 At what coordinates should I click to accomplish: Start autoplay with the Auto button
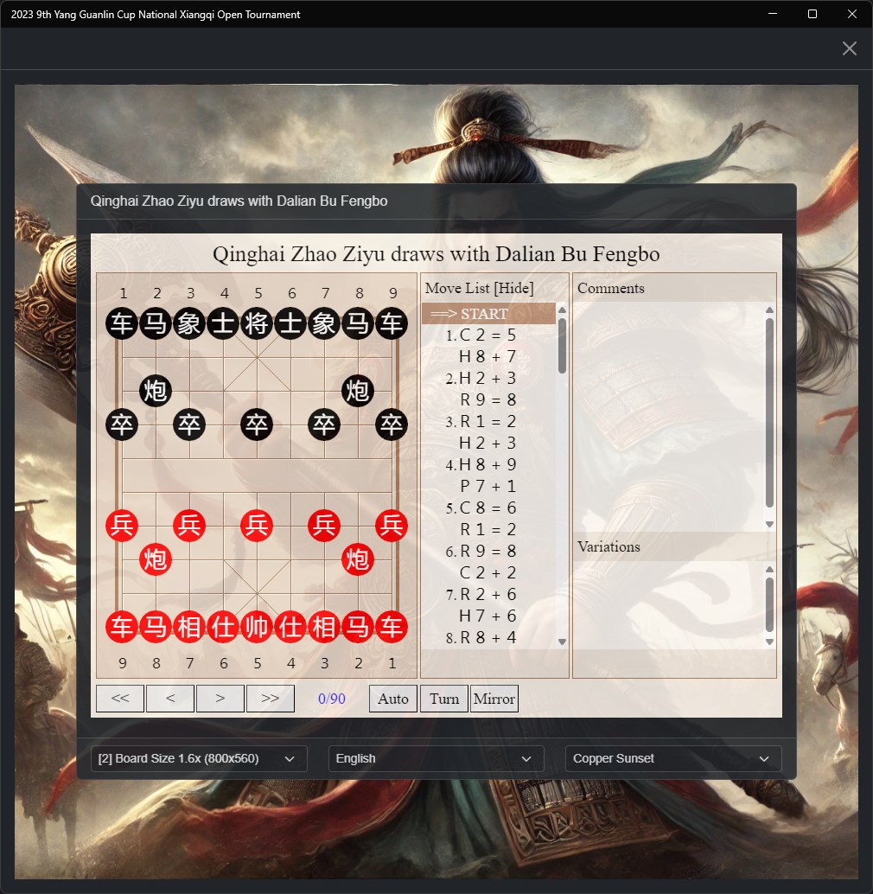click(x=393, y=699)
